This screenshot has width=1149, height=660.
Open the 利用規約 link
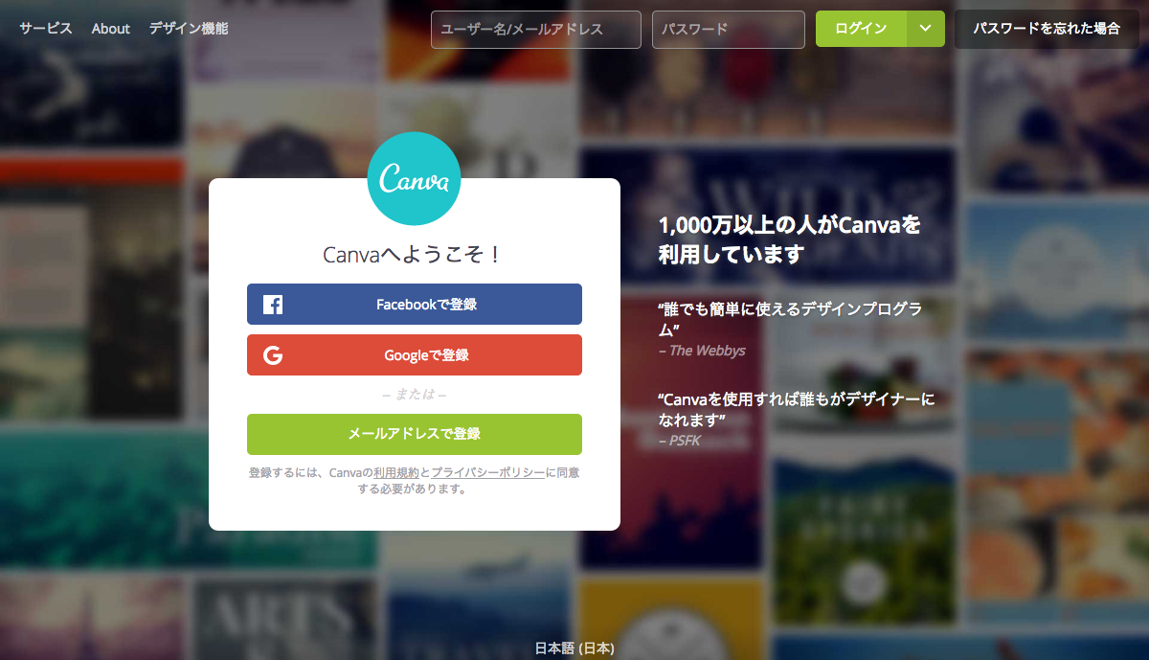[396, 473]
